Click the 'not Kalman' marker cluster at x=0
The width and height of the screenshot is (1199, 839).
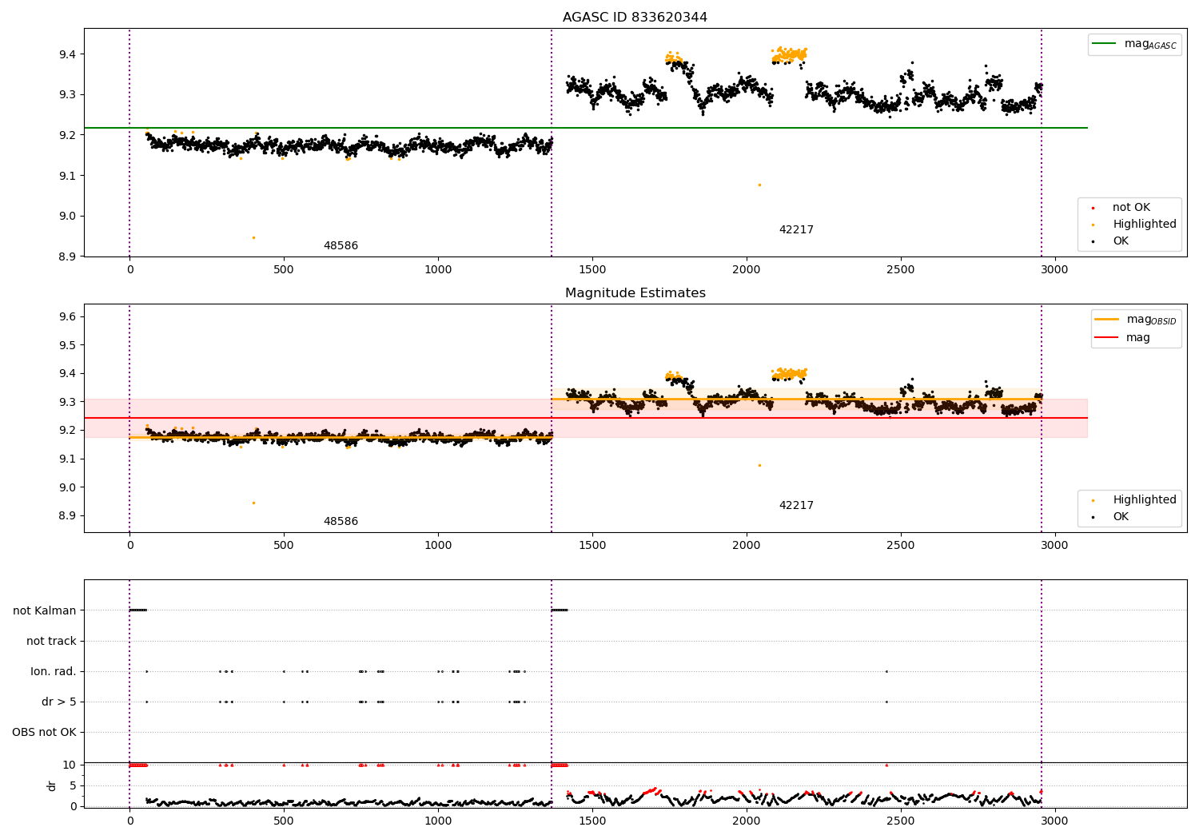(x=137, y=610)
